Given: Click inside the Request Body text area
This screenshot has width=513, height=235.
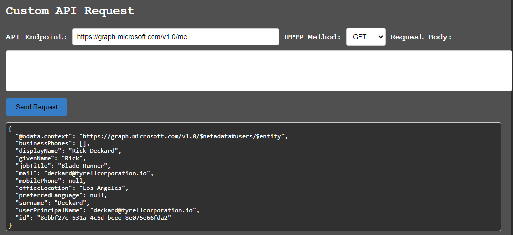Looking at the screenshot, I should click(x=257, y=70).
